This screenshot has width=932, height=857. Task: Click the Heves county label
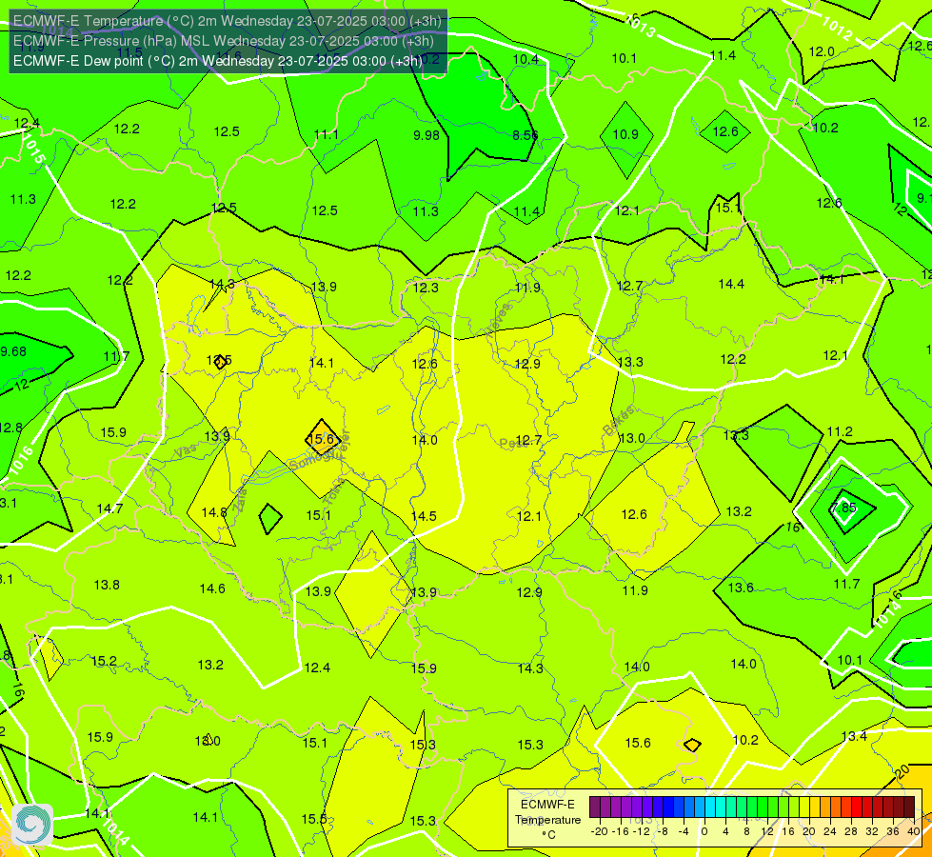pos(498,319)
